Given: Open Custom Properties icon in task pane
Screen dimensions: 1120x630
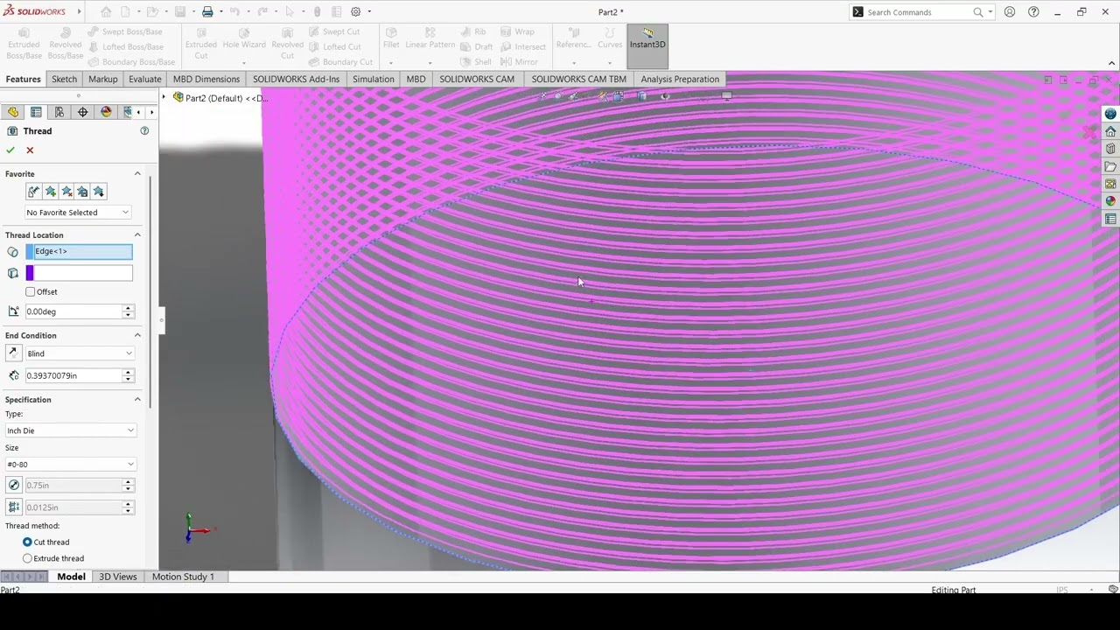Looking at the screenshot, I should [x=1110, y=219].
